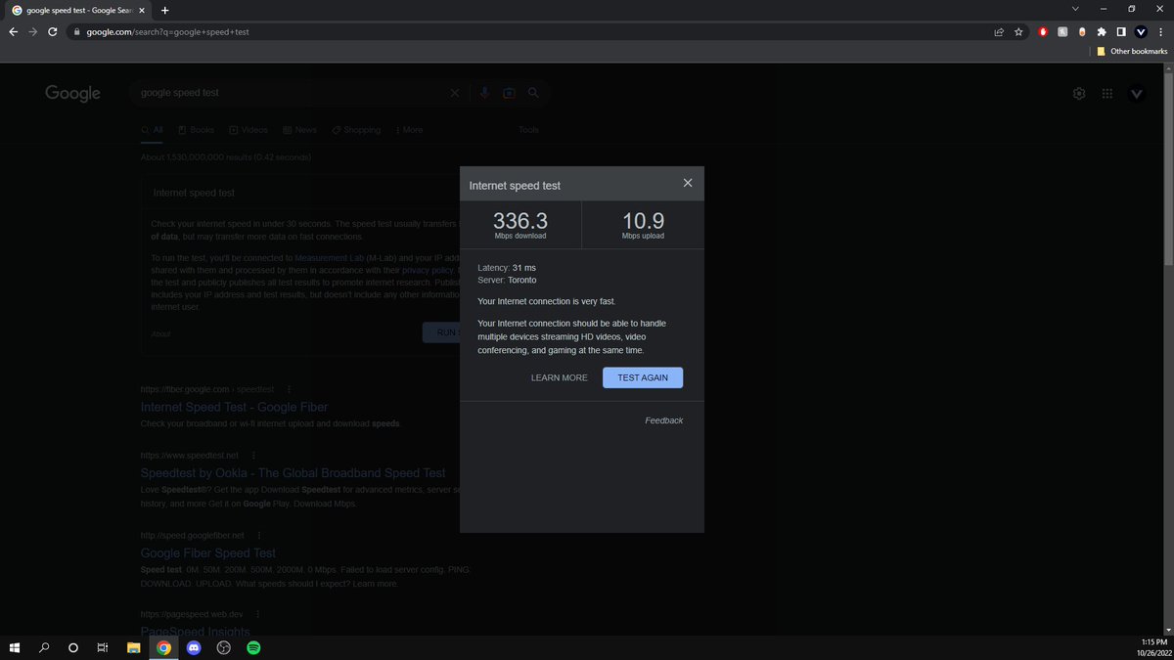The height and width of the screenshot is (660, 1174).
Task: Open the Google Fiber Speed Test result
Action: click(208, 552)
